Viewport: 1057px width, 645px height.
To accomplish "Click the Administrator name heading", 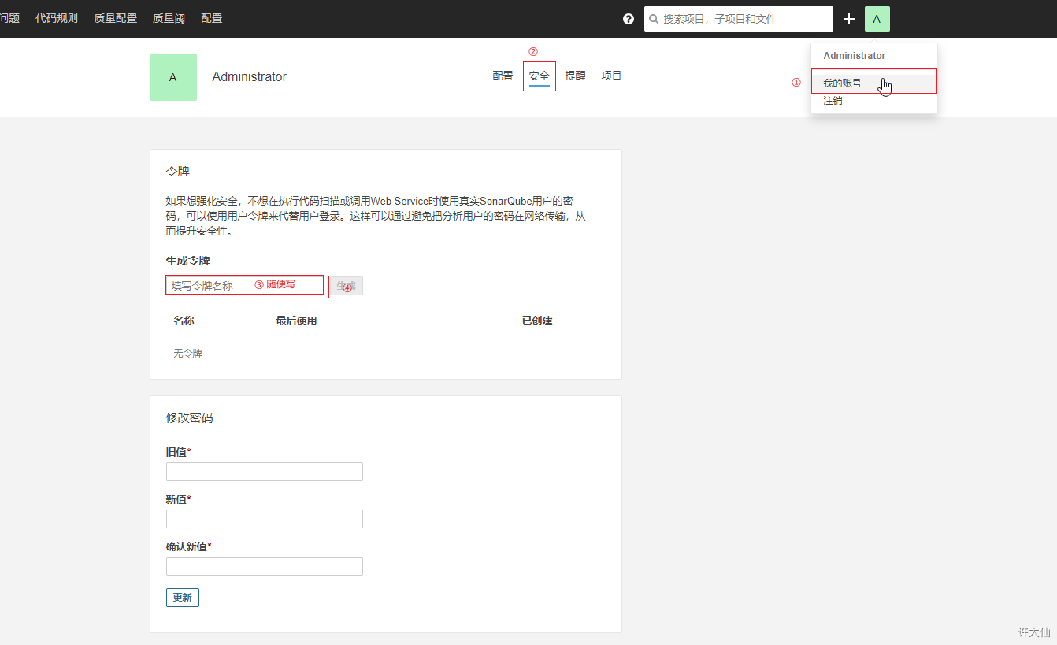I will point(250,77).
